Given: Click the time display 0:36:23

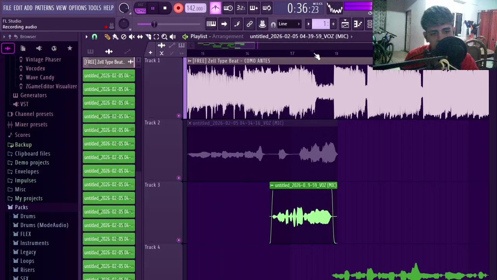Looking at the screenshot, I should tap(303, 8).
